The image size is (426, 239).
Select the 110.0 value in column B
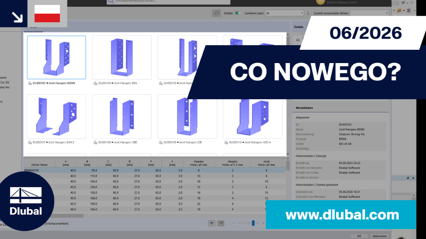[94, 176]
